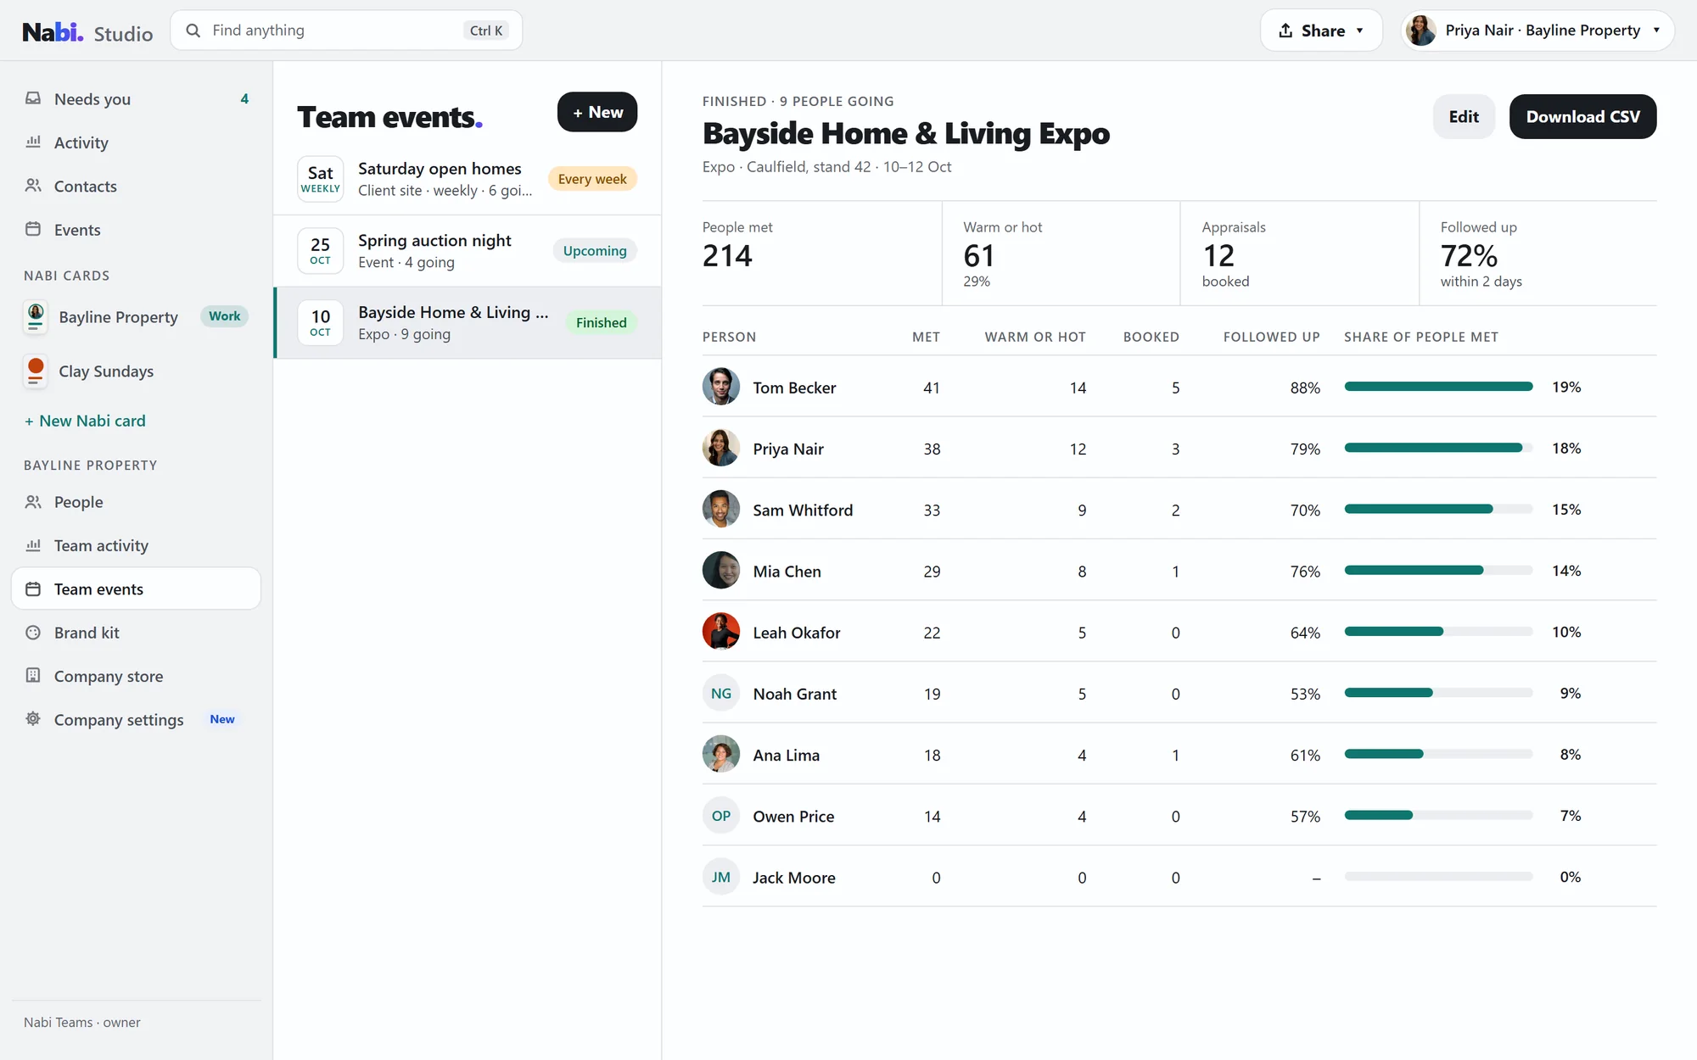Open Brand kit section

pyautogui.click(x=136, y=633)
